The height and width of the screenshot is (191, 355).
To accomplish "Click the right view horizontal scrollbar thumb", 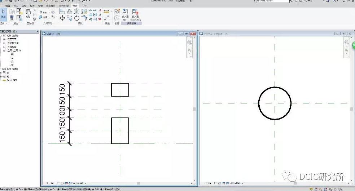I will point(295,183).
